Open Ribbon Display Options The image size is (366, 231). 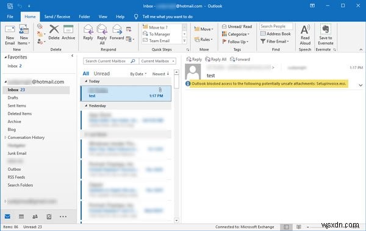pyautogui.click(x=312, y=5)
